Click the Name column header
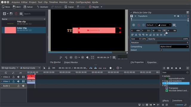The image size is (191, 107). (24, 19)
